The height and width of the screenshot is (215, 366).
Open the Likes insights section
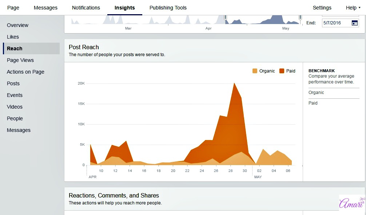[x=13, y=37]
